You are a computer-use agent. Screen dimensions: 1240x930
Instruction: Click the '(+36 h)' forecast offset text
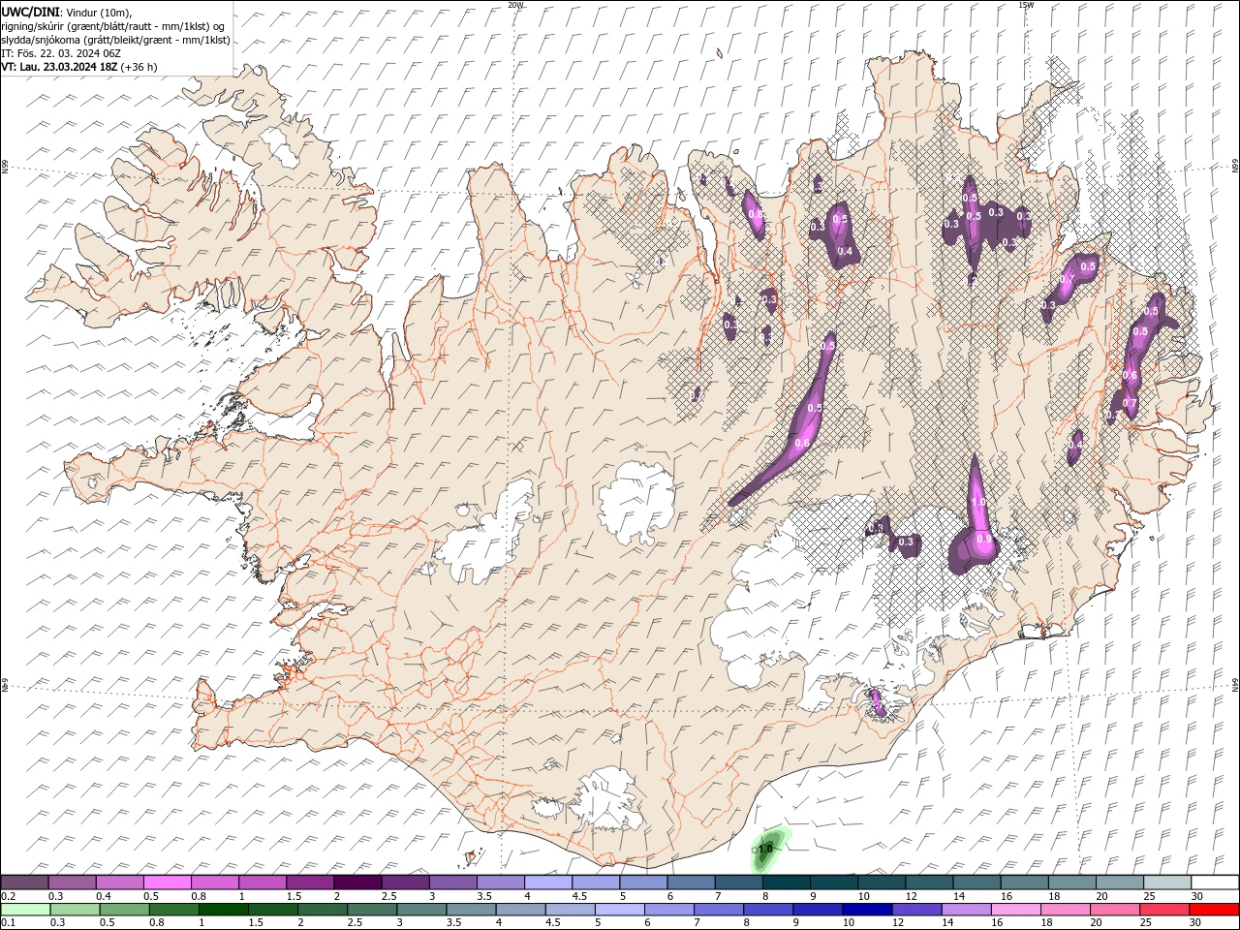pyautogui.click(x=139, y=67)
